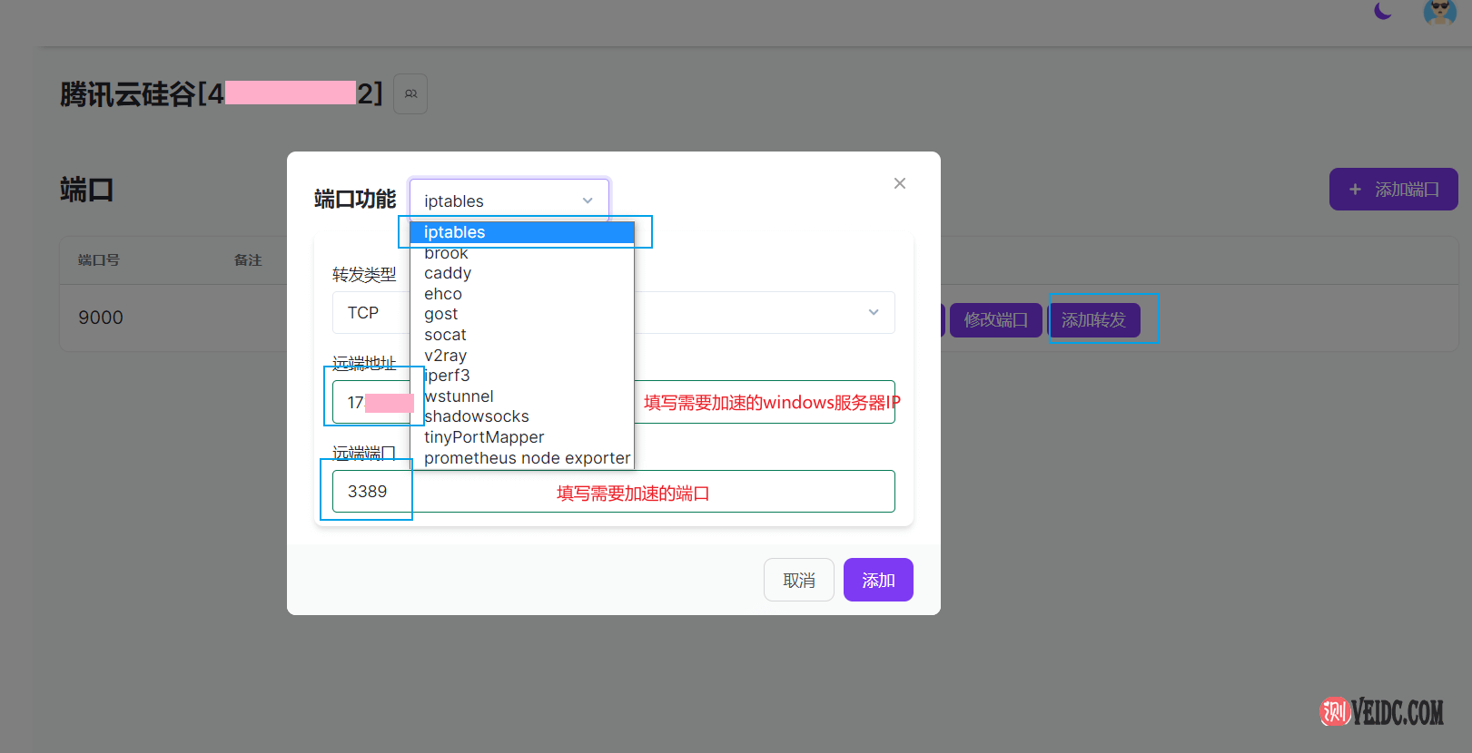
Task: Choose shadowsocks in the list
Action: click(x=477, y=416)
